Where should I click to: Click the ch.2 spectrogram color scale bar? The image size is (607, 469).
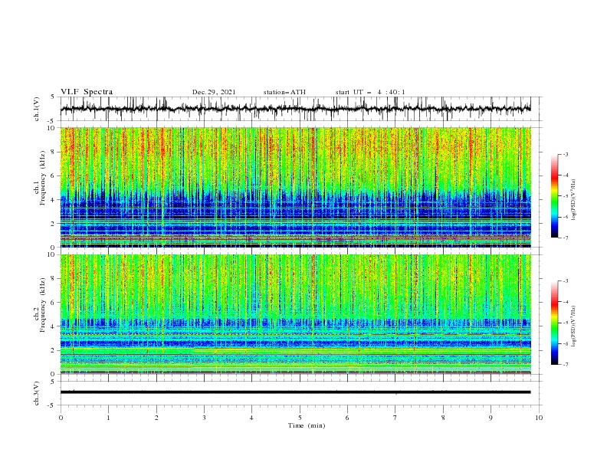pos(554,323)
